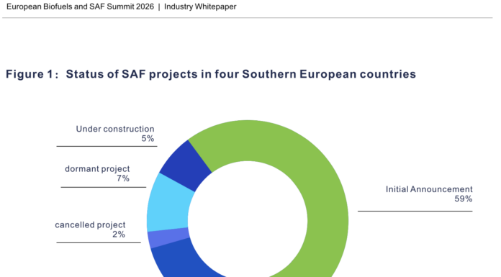Click the 2% value under cancelled project

click(119, 235)
